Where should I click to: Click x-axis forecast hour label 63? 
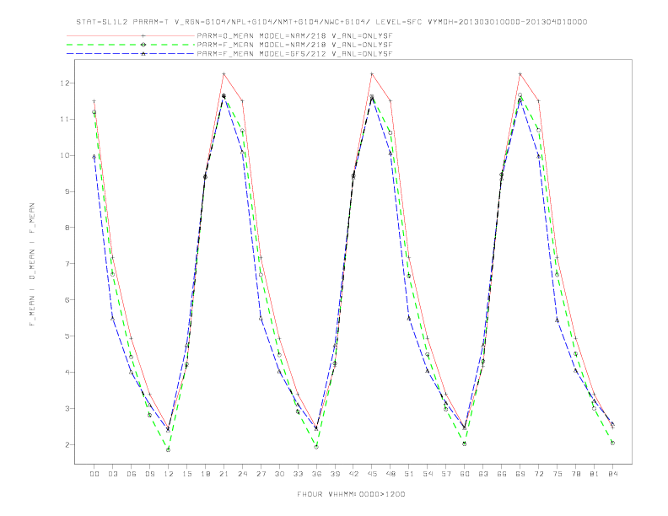[x=483, y=474]
